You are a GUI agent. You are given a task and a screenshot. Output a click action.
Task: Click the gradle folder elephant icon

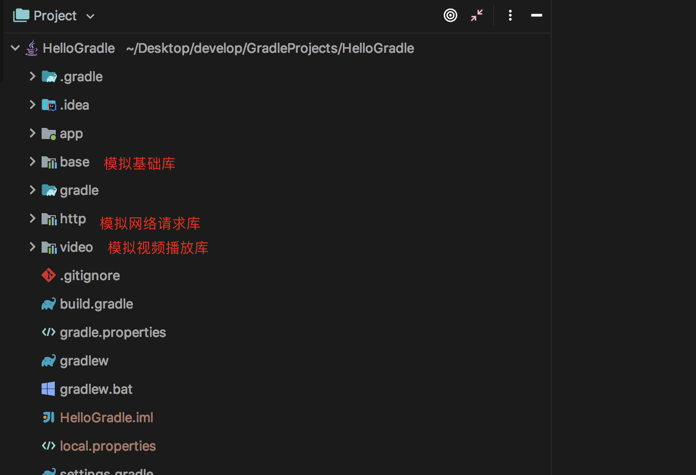pyautogui.click(x=49, y=190)
